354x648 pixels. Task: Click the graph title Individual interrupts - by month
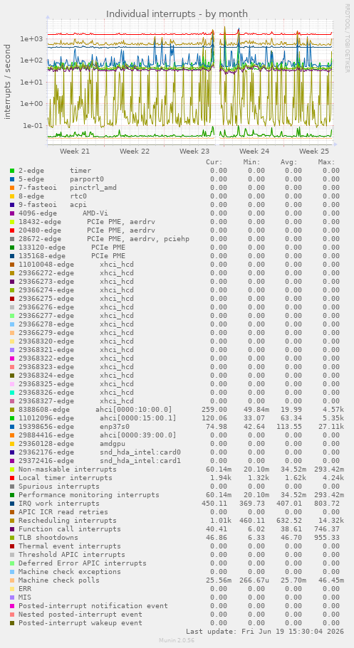point(177,14)
